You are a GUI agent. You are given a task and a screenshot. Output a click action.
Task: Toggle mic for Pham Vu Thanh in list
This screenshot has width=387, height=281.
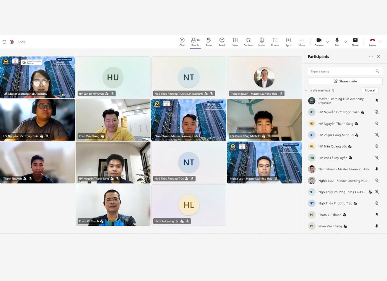[377, 215]
